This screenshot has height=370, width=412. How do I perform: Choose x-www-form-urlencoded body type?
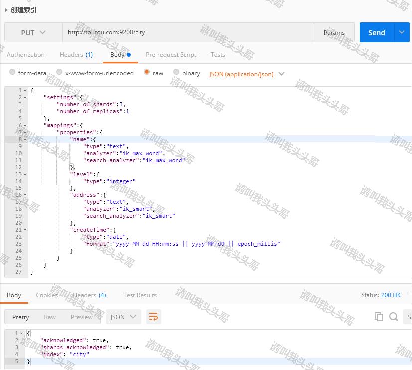point(59,72)
